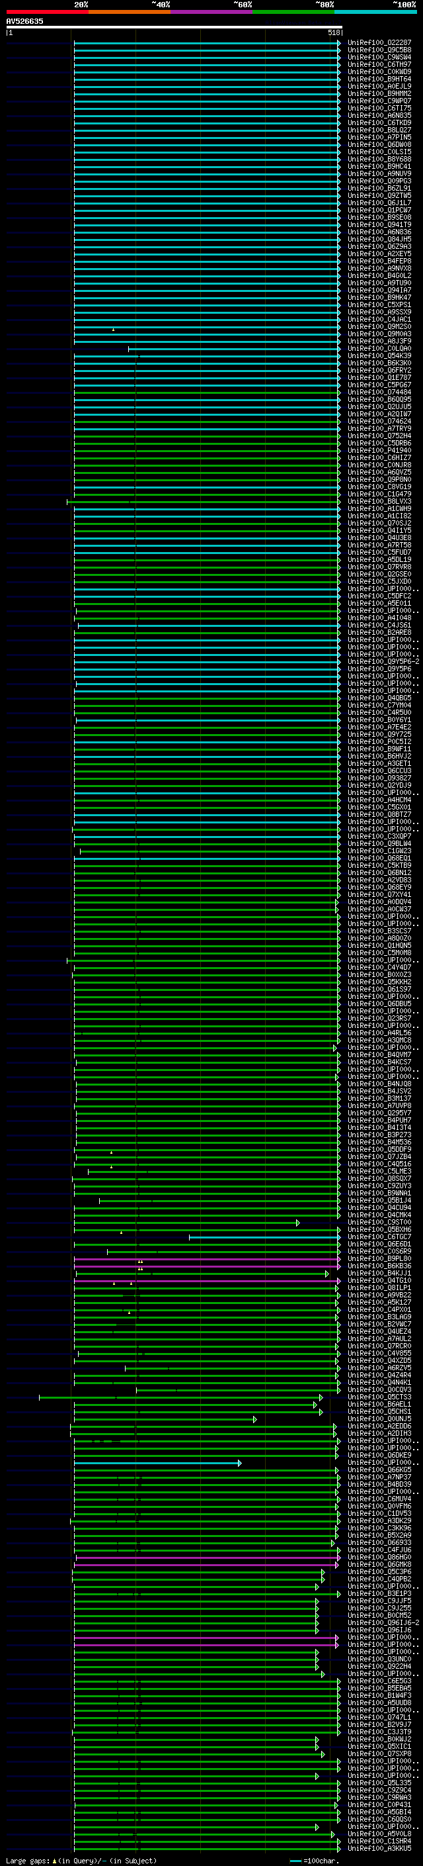Select the UniRef100_Q9Y5P6-2 label
Image resolution: width=423 pixels, height=1866 pixels.
[x=383, y=662]
